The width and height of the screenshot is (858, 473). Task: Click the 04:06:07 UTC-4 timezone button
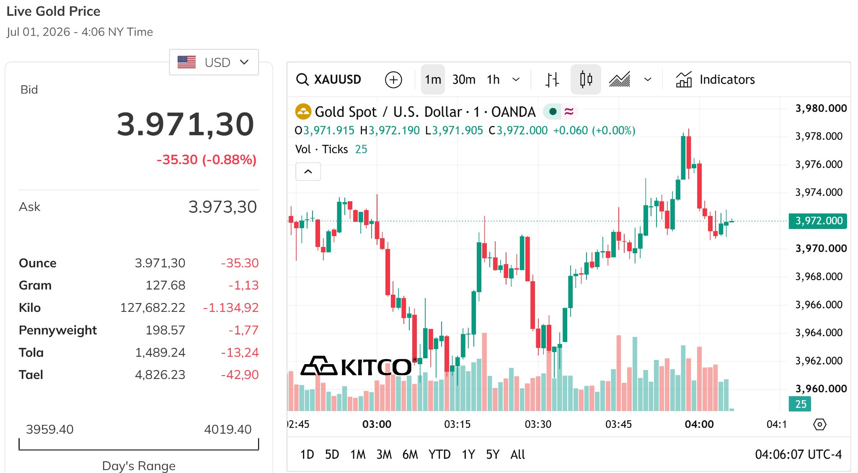pos(798,455)
